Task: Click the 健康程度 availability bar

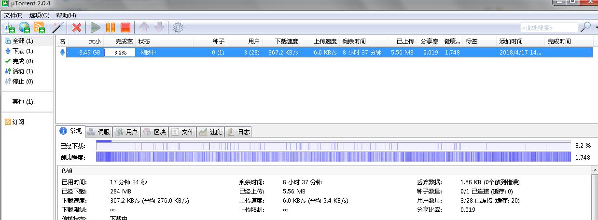Action: coord(334,157)
